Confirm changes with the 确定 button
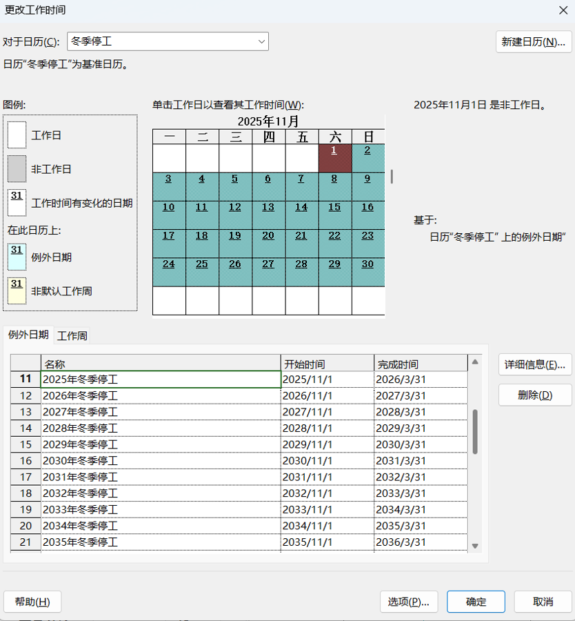Screen dimensions: 575x621 pos(476,602)
